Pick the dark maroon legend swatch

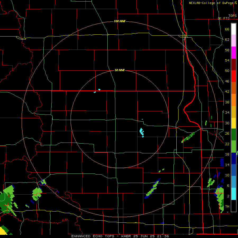point(234,65)
